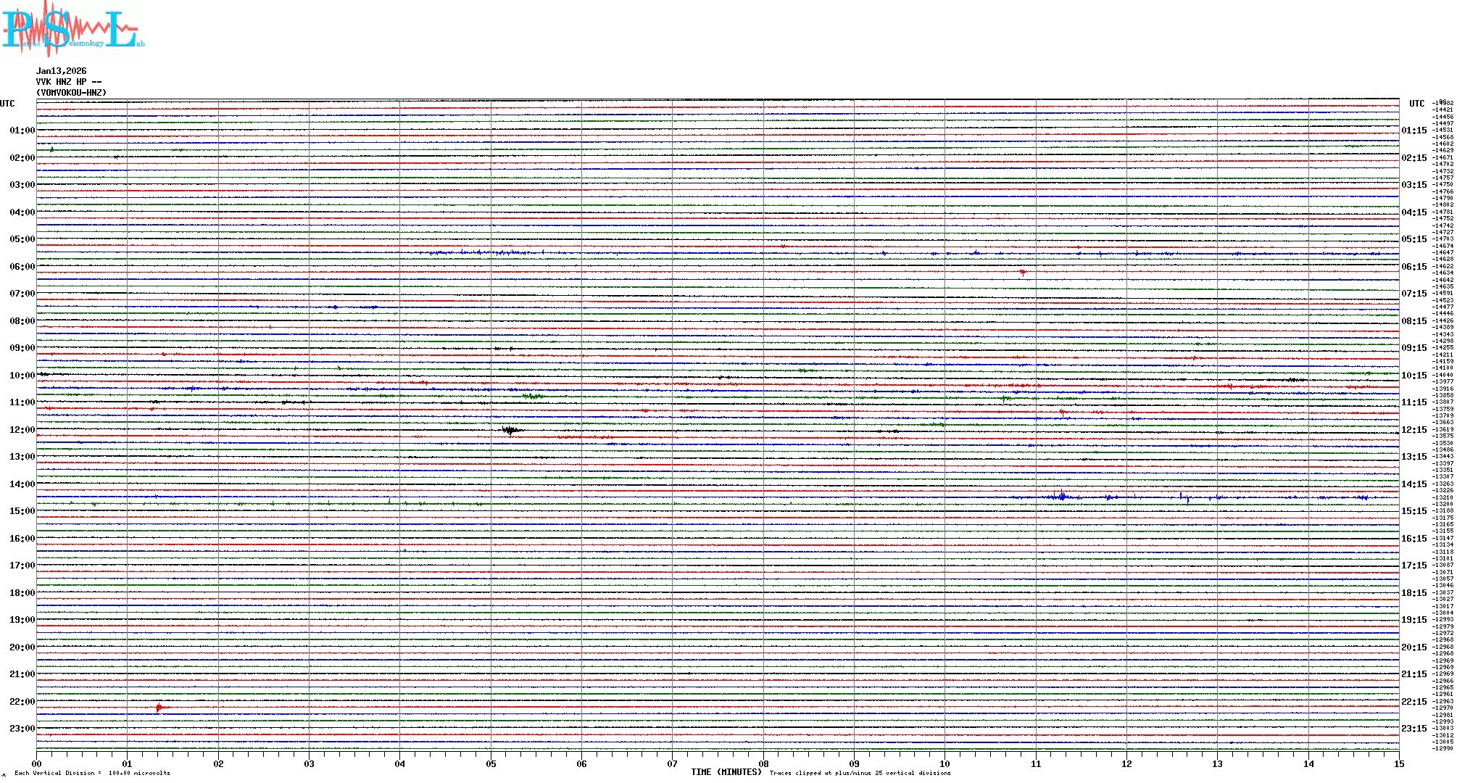Click the right UTC axis header
The height and width of the screenshot is (783, 1457).
point(1416,104)
